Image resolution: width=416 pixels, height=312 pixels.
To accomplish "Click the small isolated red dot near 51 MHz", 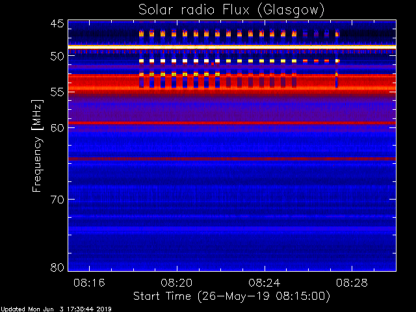I will (x=213, y=64).
